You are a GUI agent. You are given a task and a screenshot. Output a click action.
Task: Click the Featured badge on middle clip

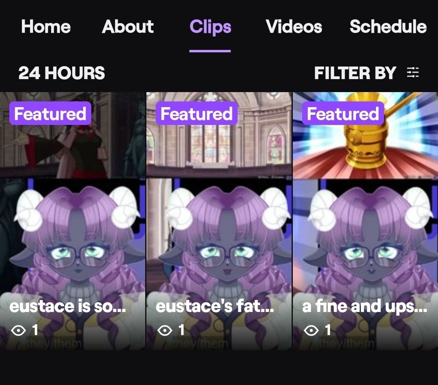click(x=197, y=113)
